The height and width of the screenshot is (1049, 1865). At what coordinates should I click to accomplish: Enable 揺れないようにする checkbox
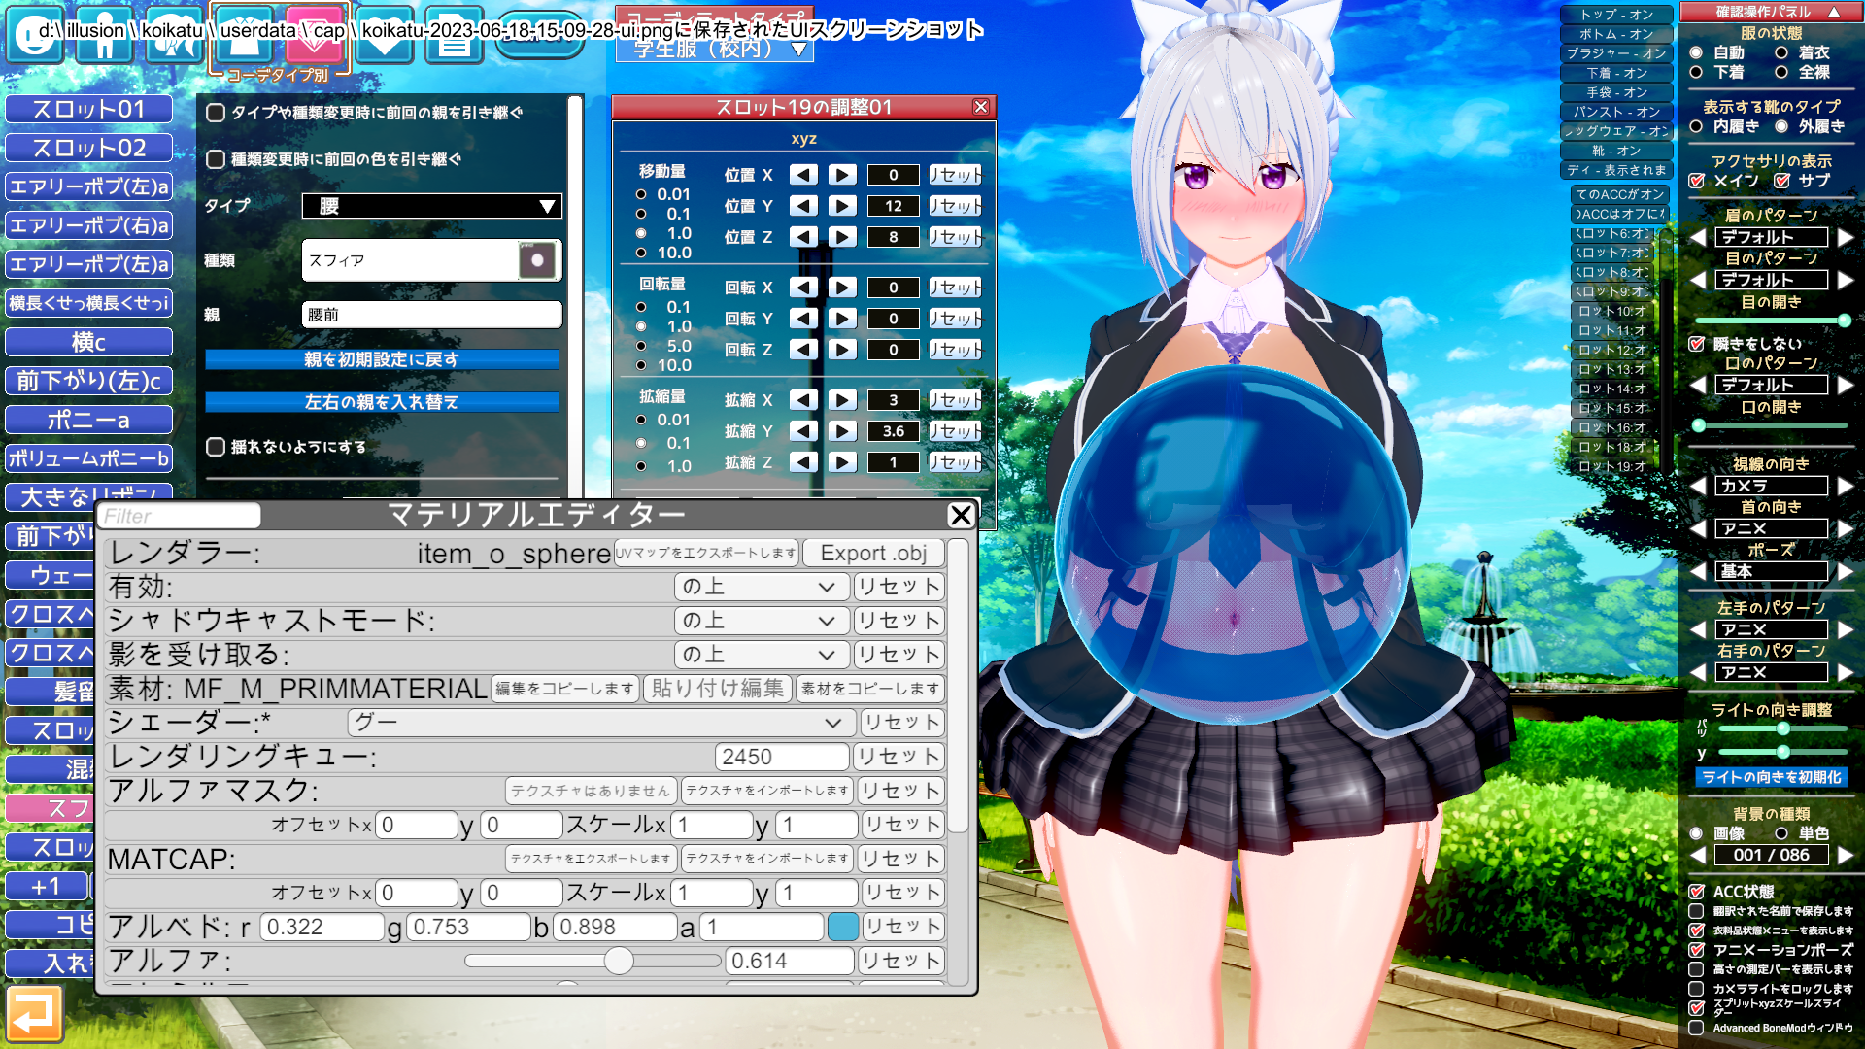point(216,447)
